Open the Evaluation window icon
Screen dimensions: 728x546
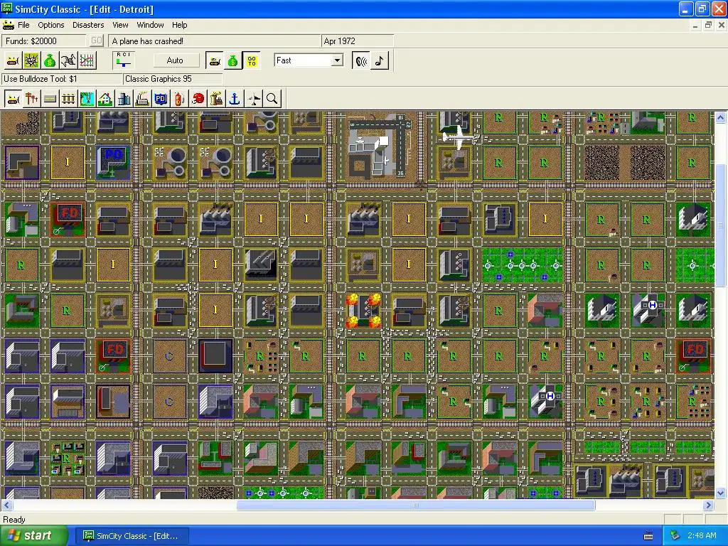pyautogui.click(x=69, y=60)
